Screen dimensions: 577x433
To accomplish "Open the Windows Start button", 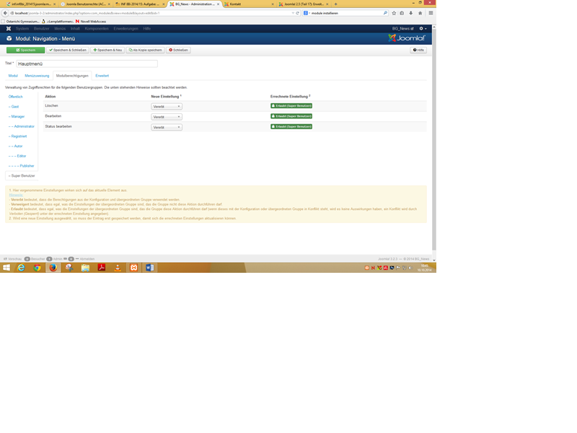I will point(6,268).
